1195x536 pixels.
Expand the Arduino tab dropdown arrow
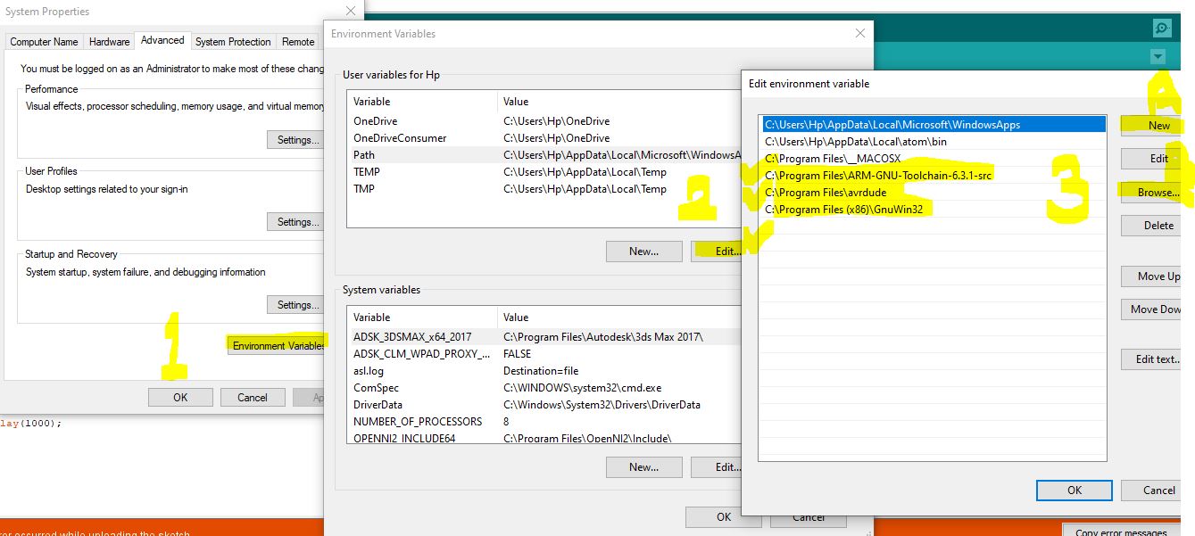pyautogui.click(x=1158, y=57)
